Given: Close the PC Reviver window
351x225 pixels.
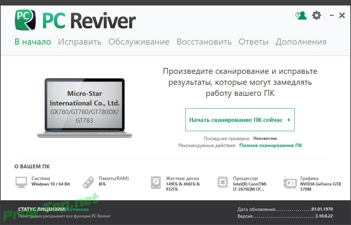Looking at the screenshot, I should 342,15.
